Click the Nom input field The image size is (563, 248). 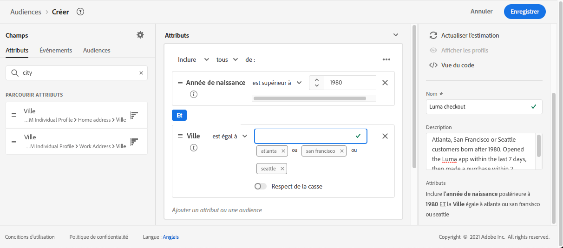coord(478,106)
